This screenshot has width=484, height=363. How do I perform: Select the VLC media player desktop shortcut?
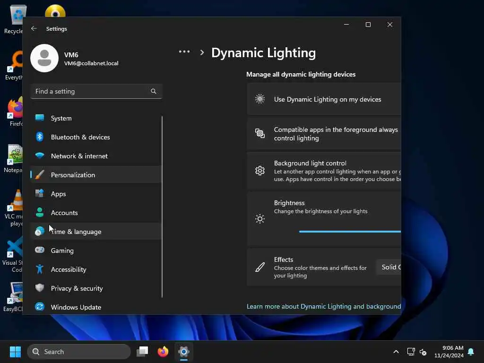tap(13, 207)
